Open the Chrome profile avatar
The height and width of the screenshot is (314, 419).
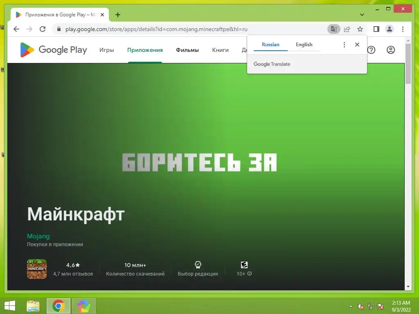click(390, 29)
